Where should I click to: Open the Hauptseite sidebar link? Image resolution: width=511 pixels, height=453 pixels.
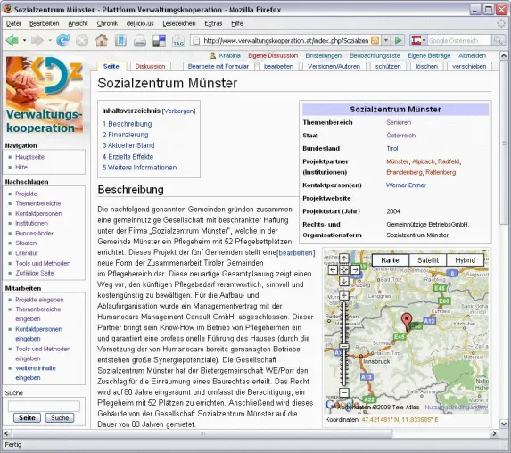coord(29,157)
